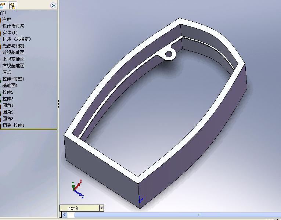Expand the panel with double-chevron button
The image size is (281, 220).
[53, 6]
